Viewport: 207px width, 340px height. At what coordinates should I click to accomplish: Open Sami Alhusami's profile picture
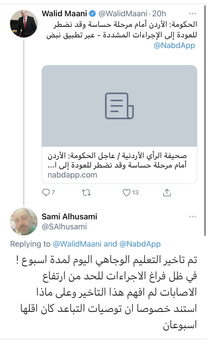click(x=24, y=222)
